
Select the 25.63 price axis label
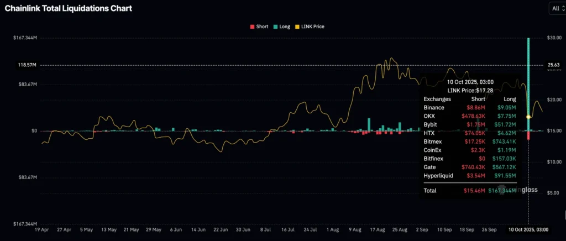click(x=553, y=65)
